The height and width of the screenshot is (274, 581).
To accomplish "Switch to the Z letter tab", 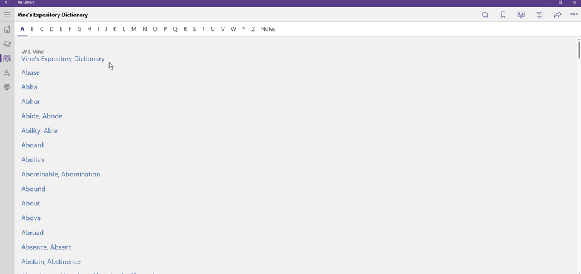I will point(253,29).
